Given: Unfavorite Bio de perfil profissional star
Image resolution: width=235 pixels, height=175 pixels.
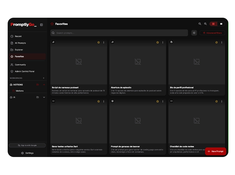Looking at the screenshot, I should pos(216,42).
